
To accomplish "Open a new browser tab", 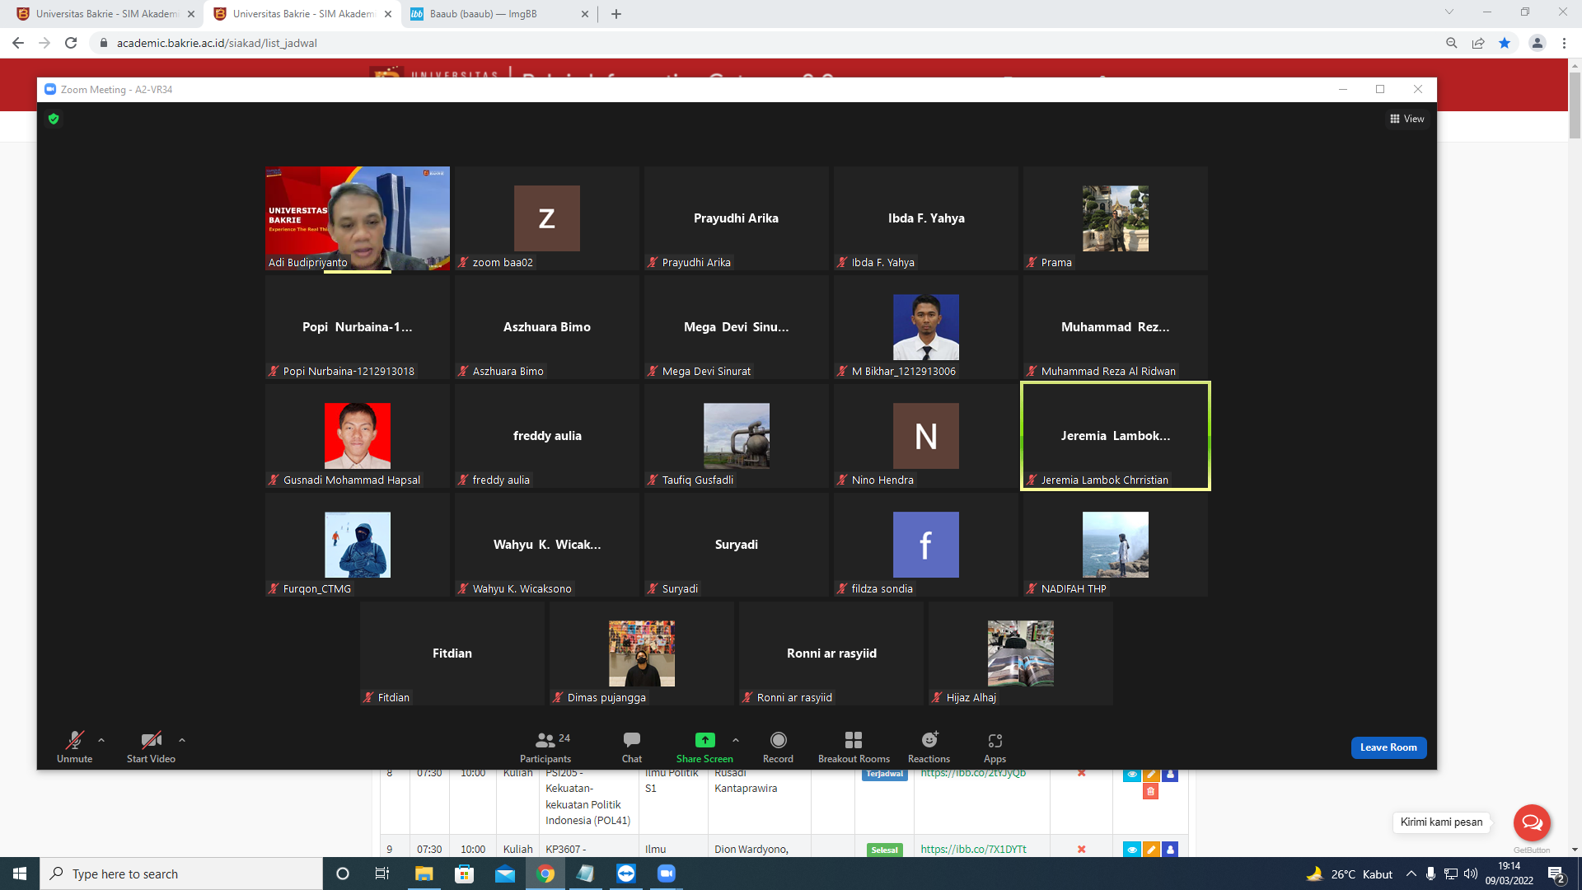I will [x=616, y=14].
